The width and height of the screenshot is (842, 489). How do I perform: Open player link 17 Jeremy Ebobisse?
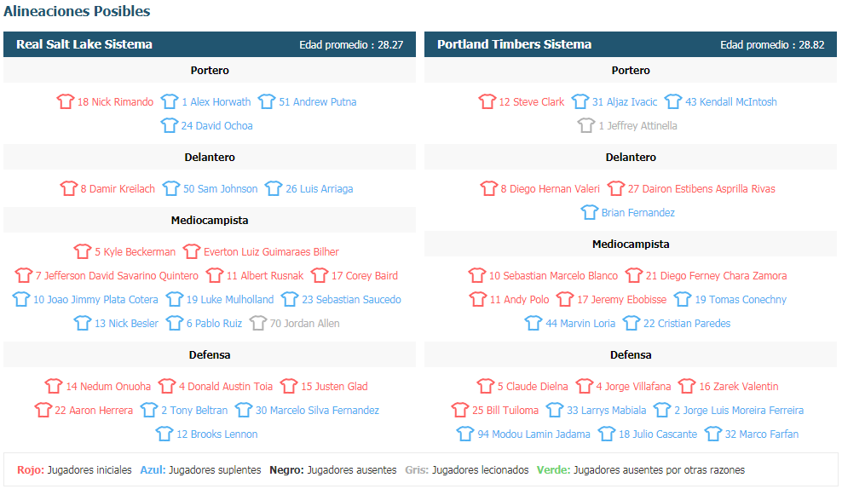pyautogui.click(x=622, y=300)
